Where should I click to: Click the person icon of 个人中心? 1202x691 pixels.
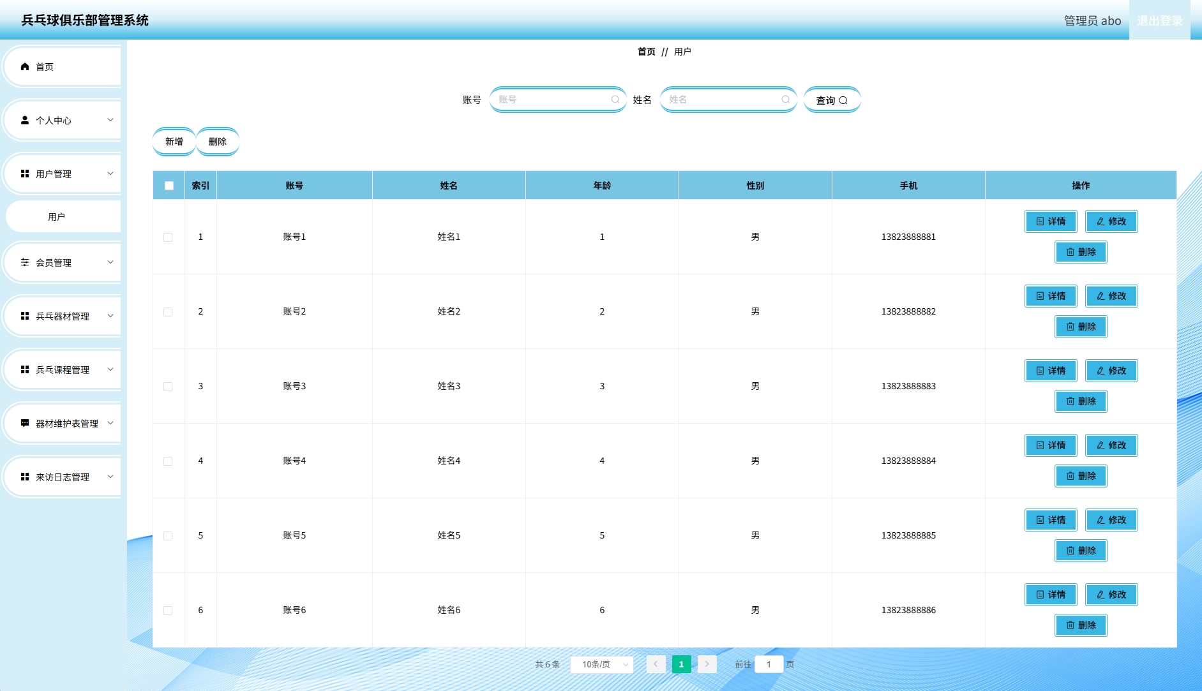pos(25,120)
